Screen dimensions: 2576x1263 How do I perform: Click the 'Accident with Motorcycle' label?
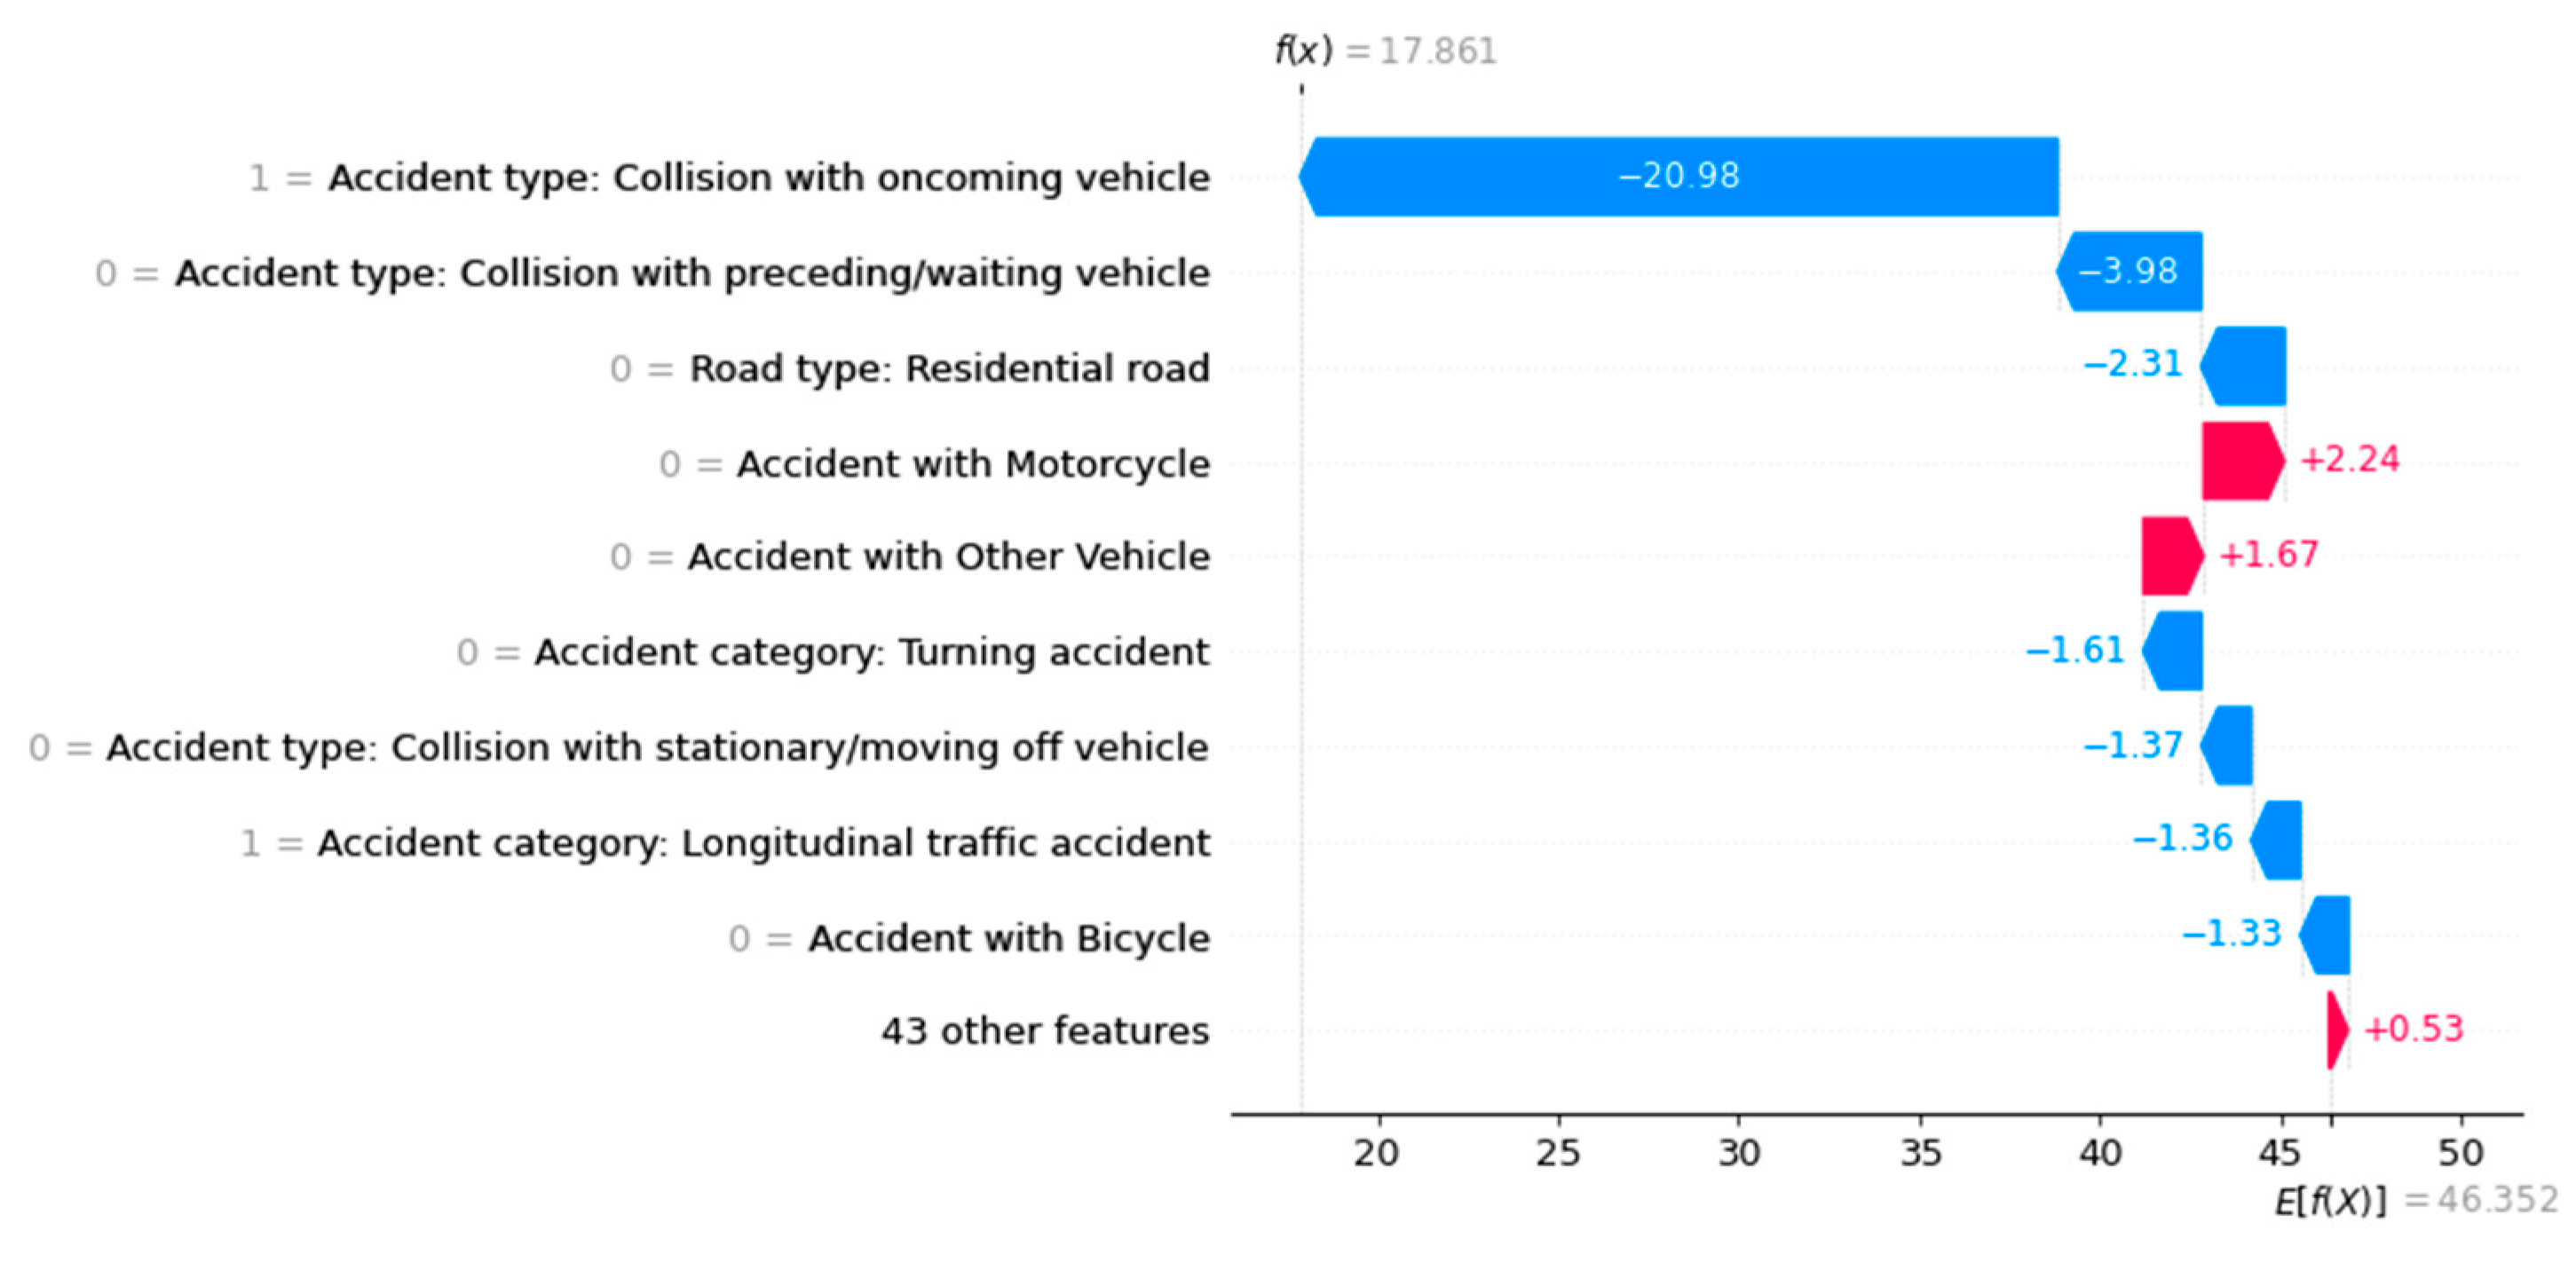(x=972, y=464)
